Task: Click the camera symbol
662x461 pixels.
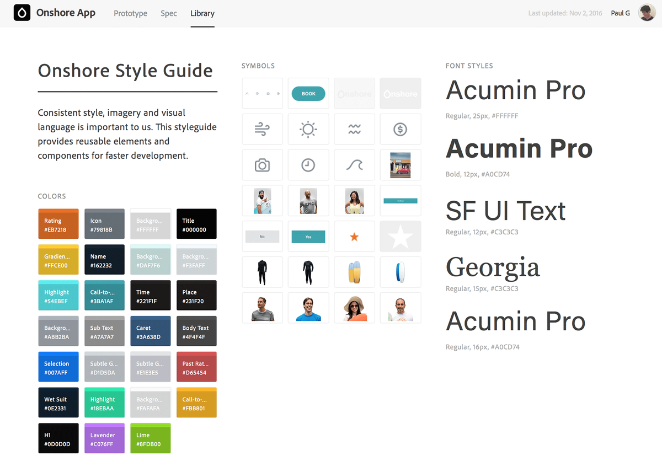Action: coord(262,164)
